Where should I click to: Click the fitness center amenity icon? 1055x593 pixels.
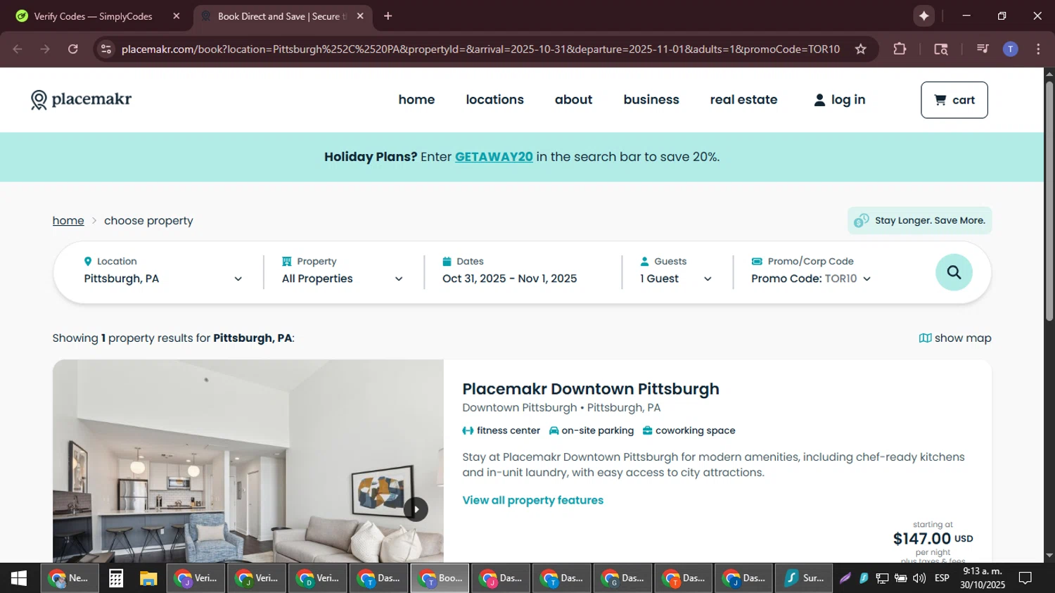tap(468, 431)
